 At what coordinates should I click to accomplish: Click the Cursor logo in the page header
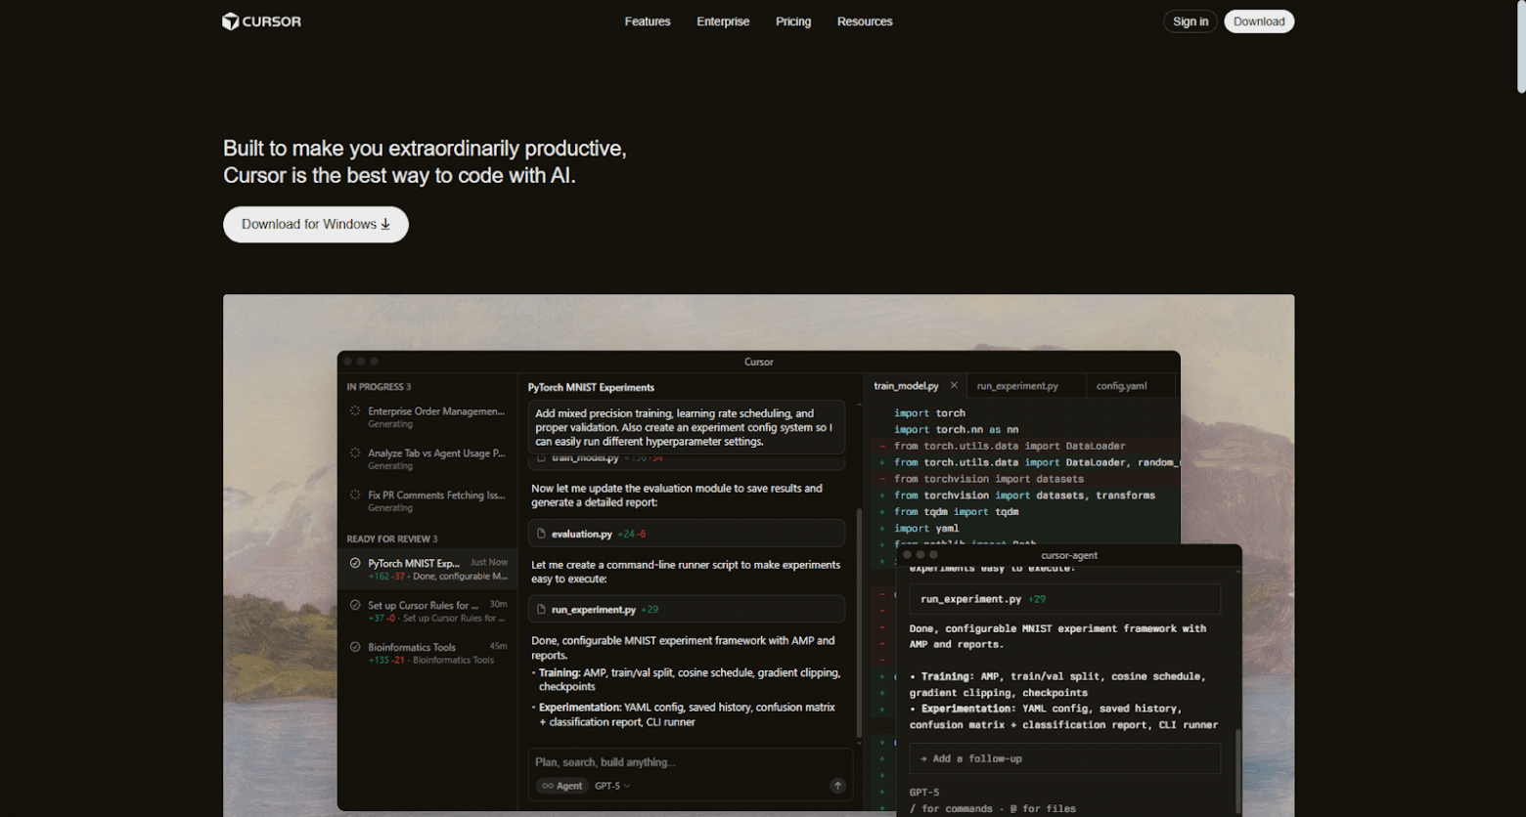point(261,21)
